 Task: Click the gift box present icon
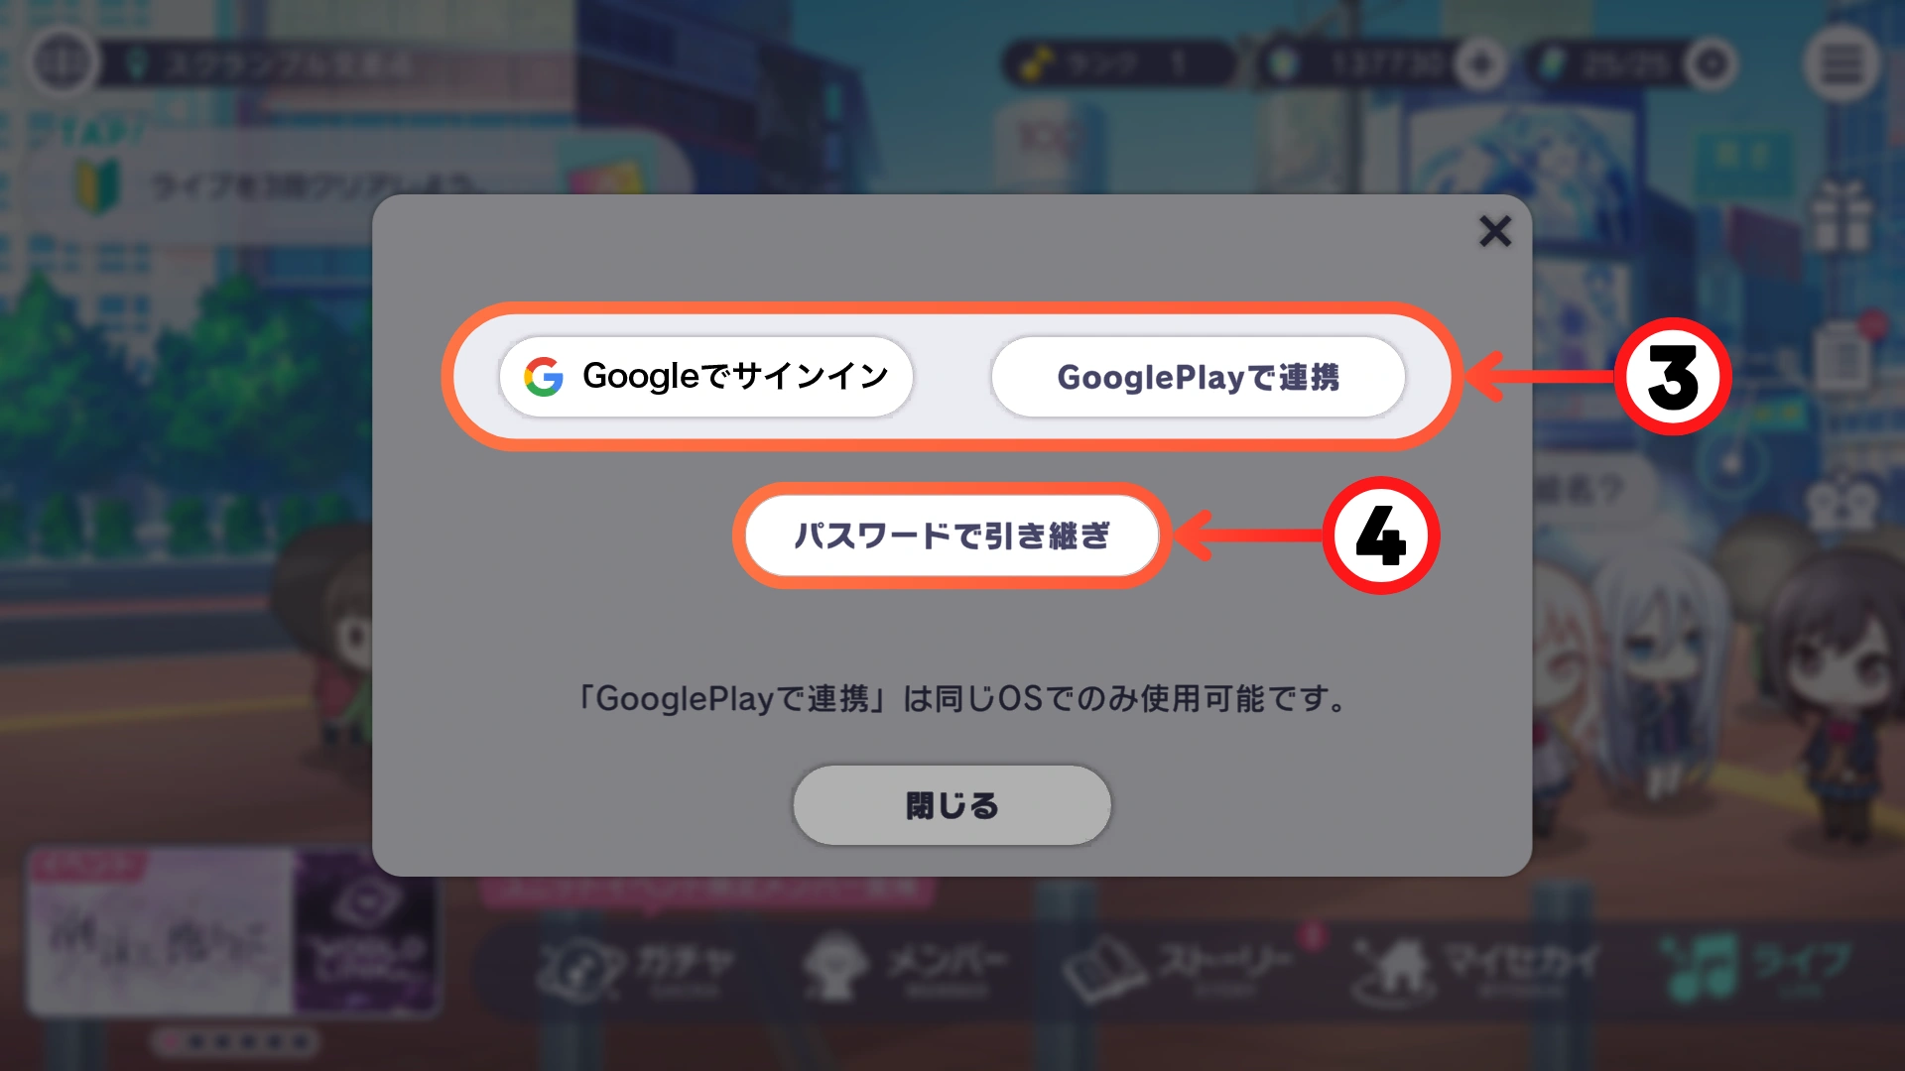tap(1841, 215)
